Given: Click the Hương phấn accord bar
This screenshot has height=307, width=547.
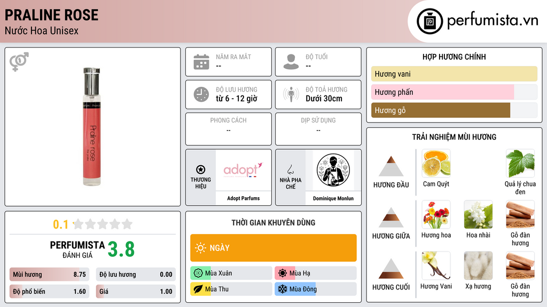Looking at the screenshot, I should click(x=454, y=92).
